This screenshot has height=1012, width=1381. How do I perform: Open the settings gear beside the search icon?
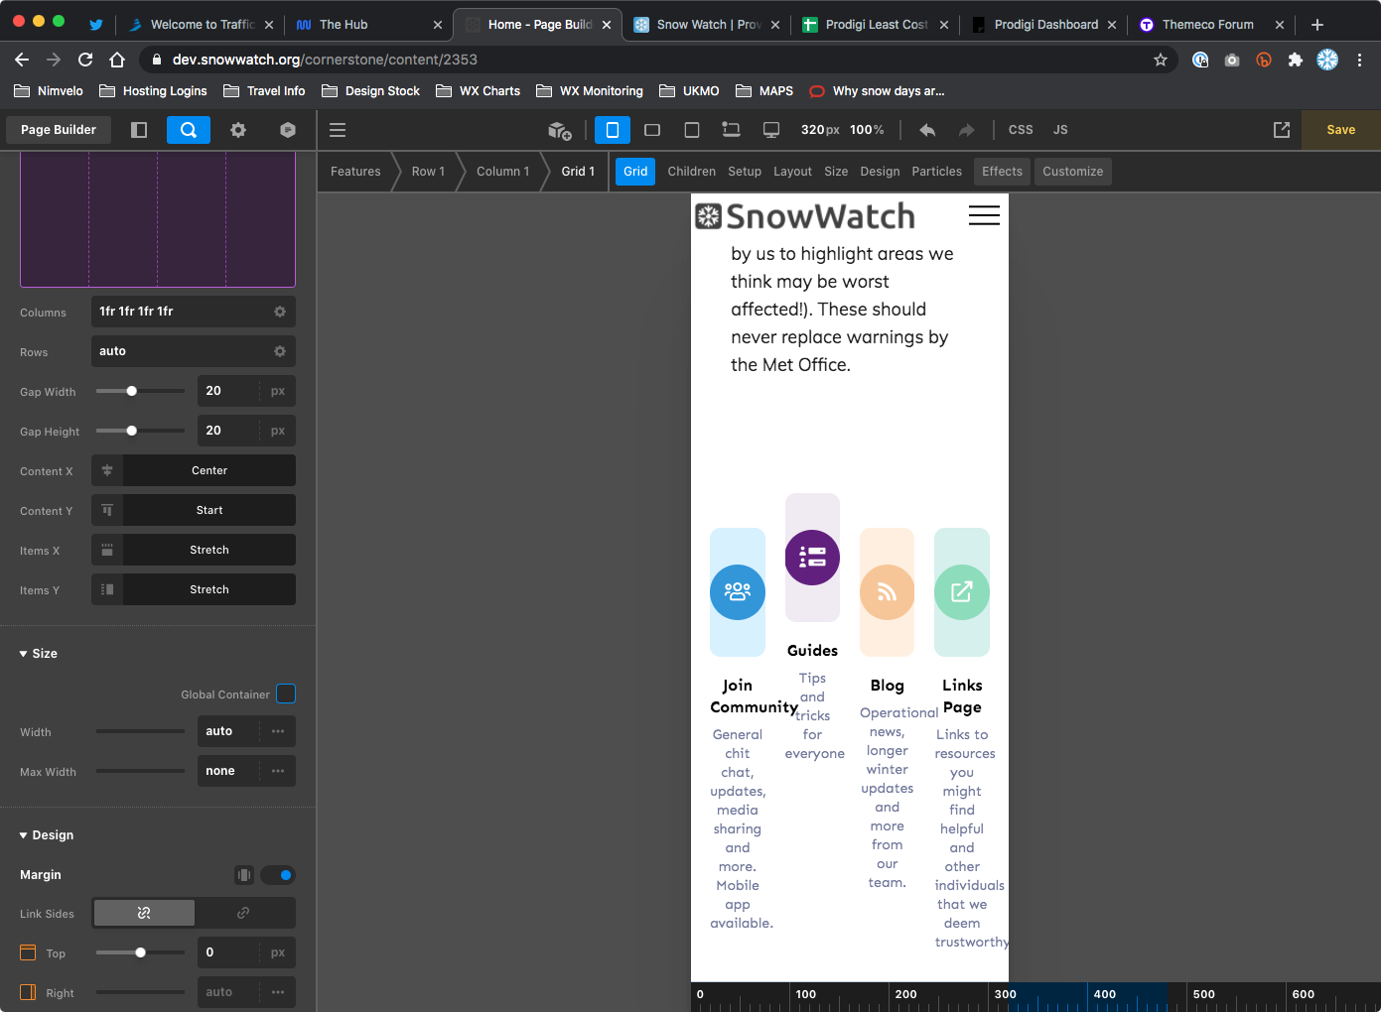238,130
